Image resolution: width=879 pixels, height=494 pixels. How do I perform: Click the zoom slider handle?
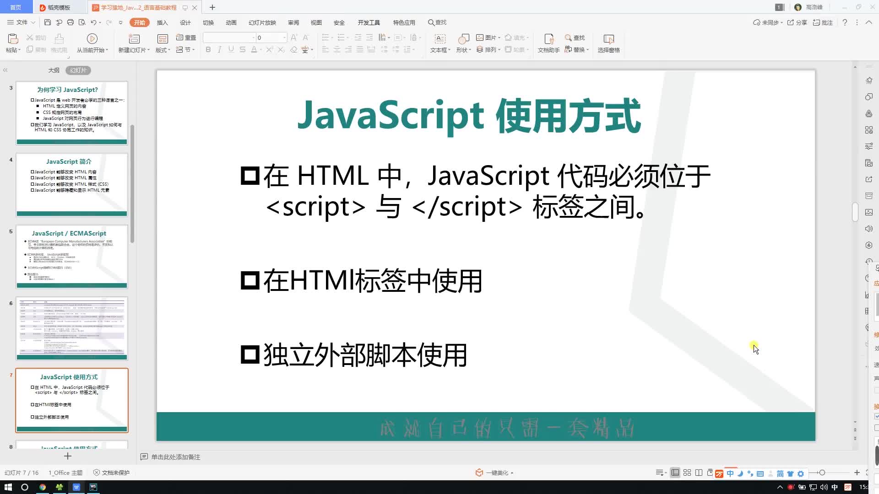(822, 473)
